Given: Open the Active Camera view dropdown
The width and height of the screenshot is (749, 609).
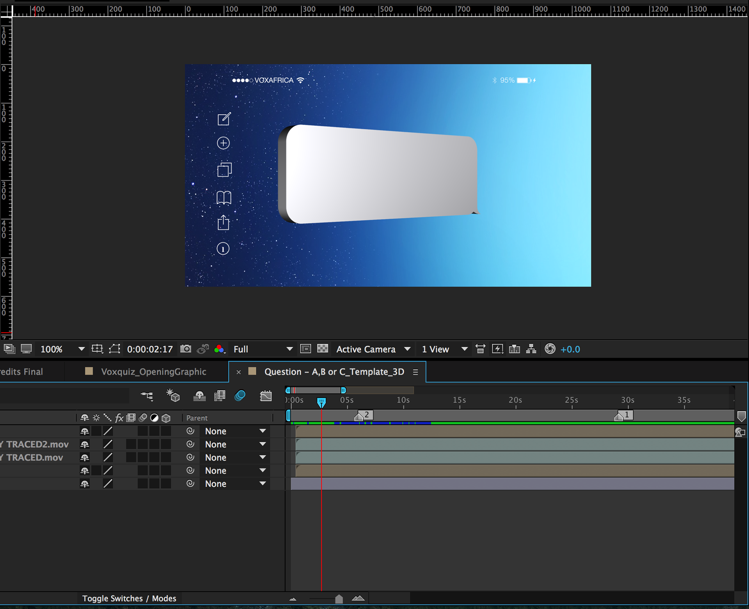Looking at the screenshot, I should coord(373,349).
